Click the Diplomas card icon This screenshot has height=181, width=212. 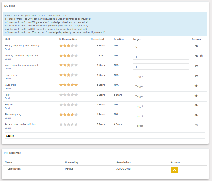coord(6,153)
